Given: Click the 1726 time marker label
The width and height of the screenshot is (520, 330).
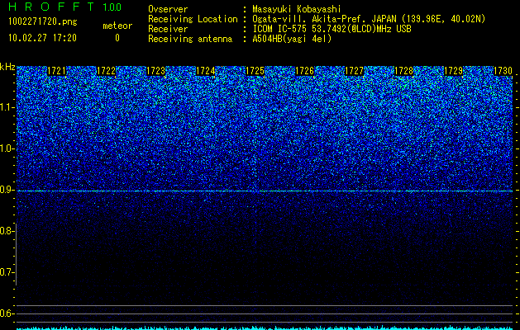Looking at the screenshot, I should coord(305,71).
